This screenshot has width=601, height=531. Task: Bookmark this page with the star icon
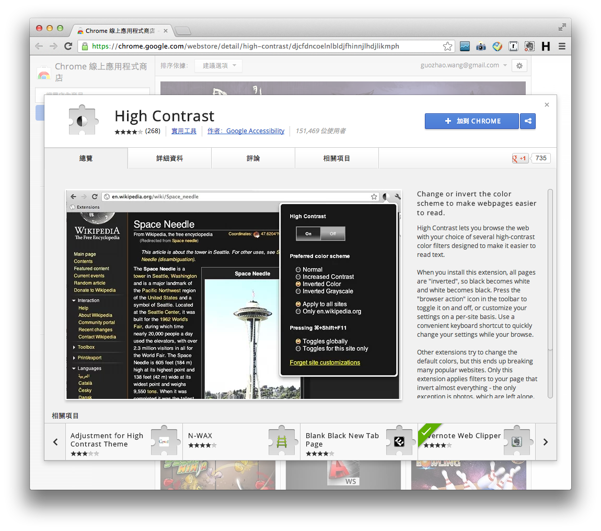tap(447, 46)
